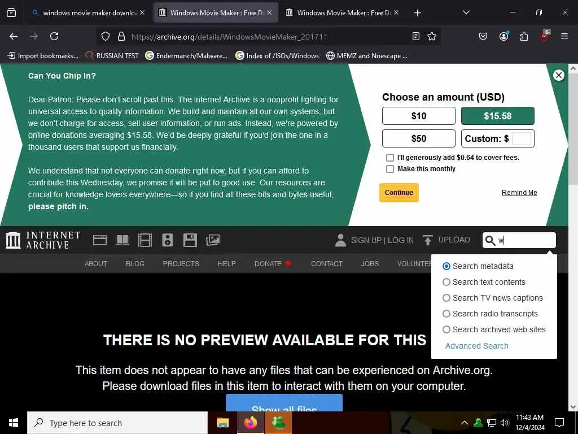578x434 pixels.
Task: Open Save to Pocket icon
Action: pos(483,36)
